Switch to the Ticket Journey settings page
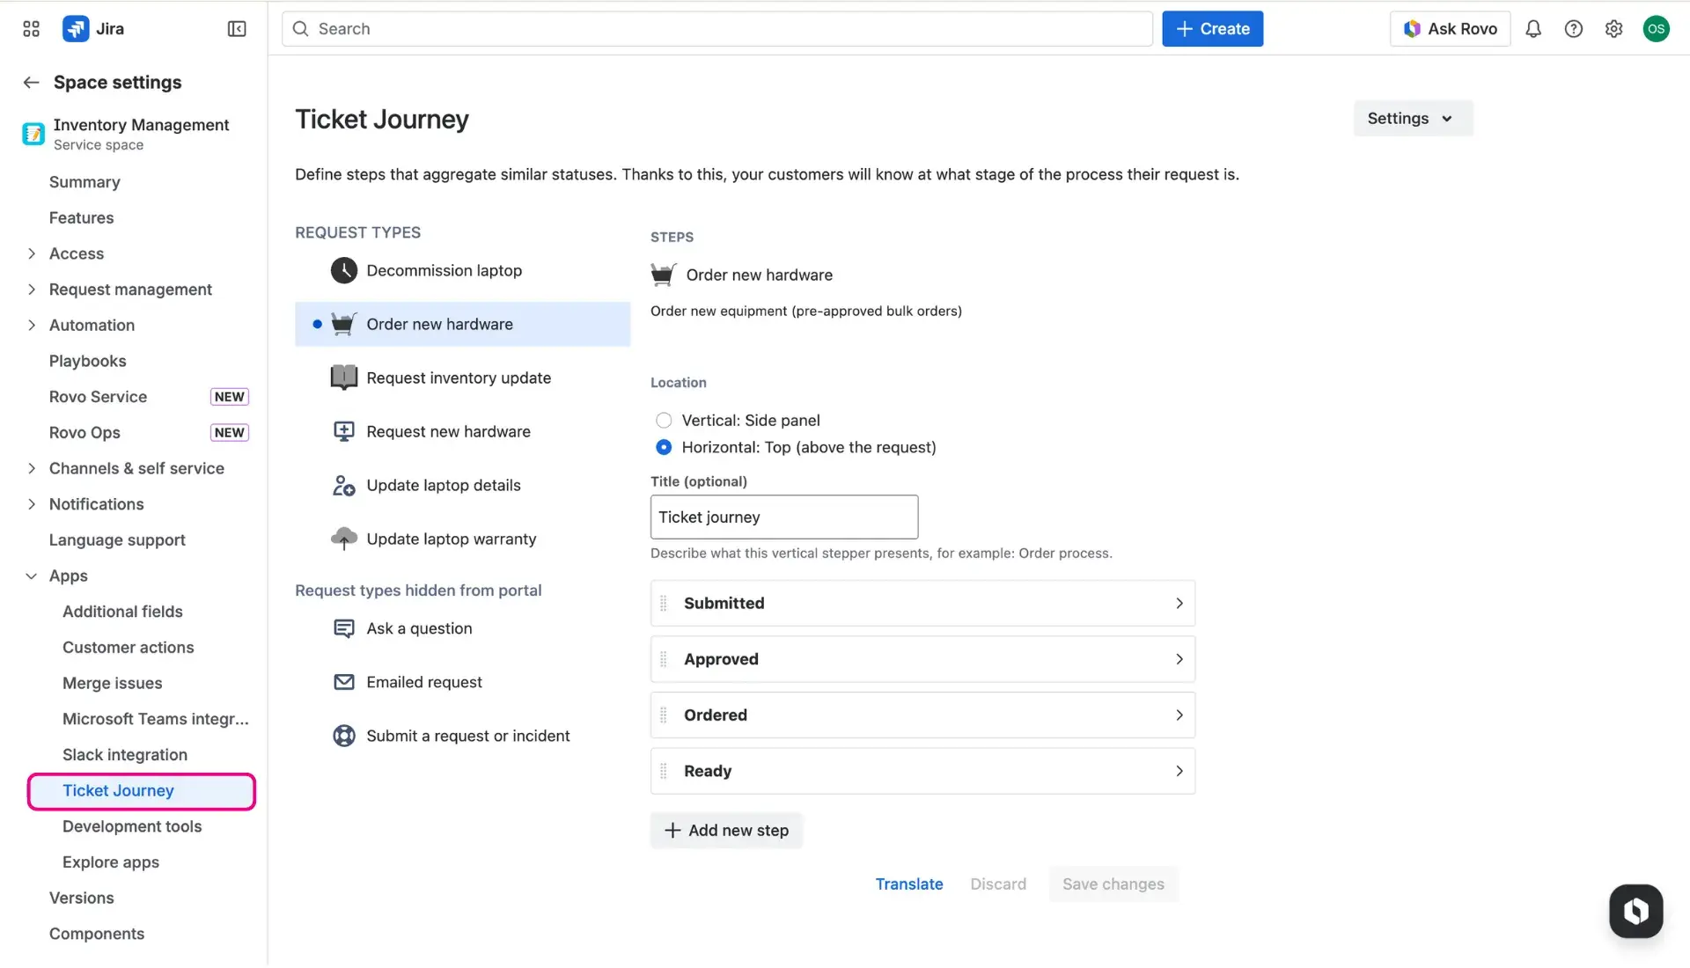The height and width of the screenshot is (968, 1690). pos(118,790)
